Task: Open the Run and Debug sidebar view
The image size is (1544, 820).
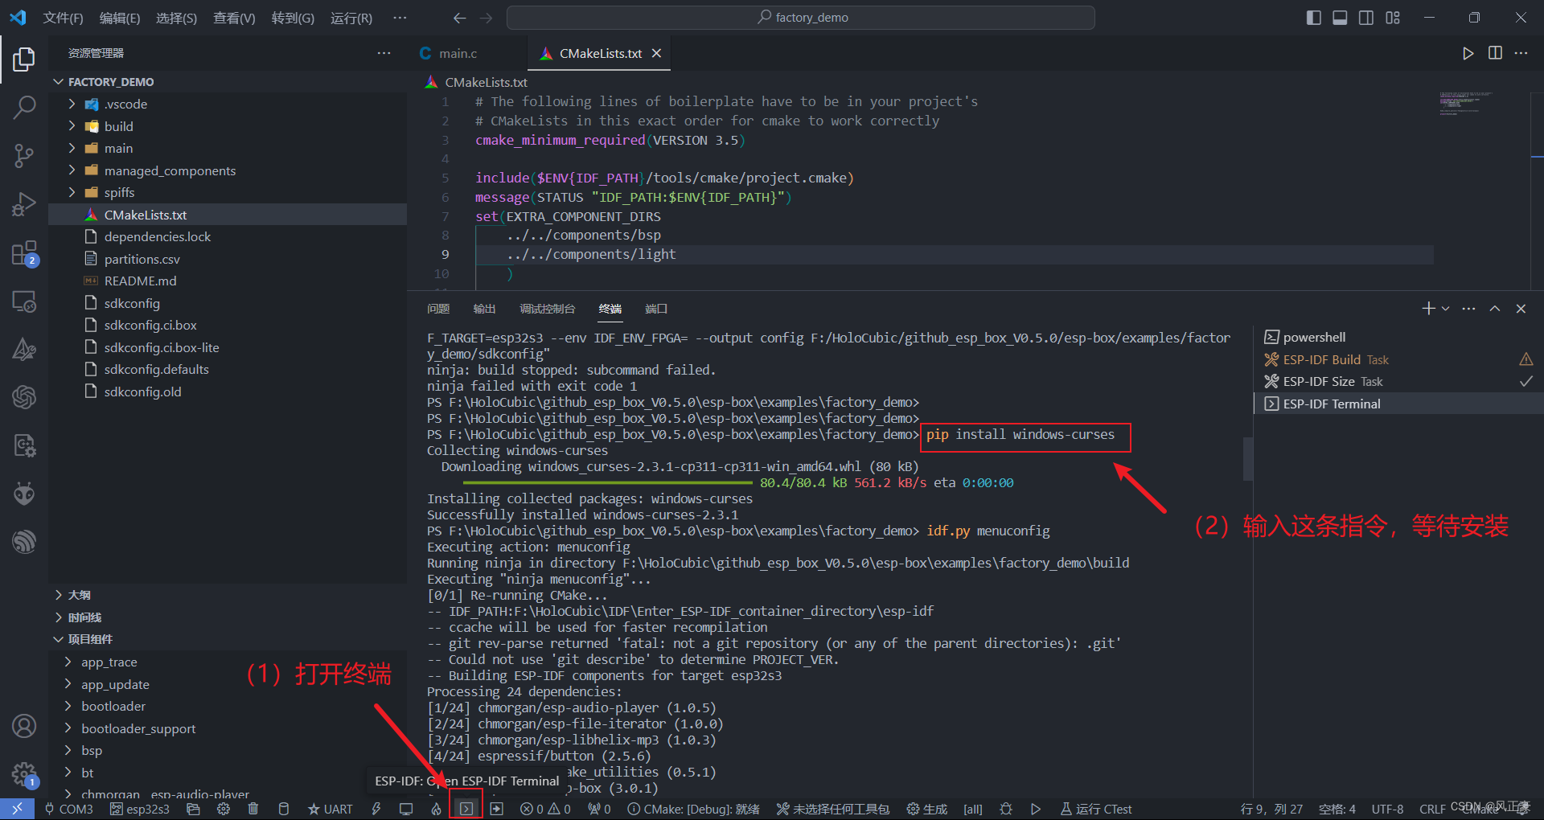Action: 24,204
